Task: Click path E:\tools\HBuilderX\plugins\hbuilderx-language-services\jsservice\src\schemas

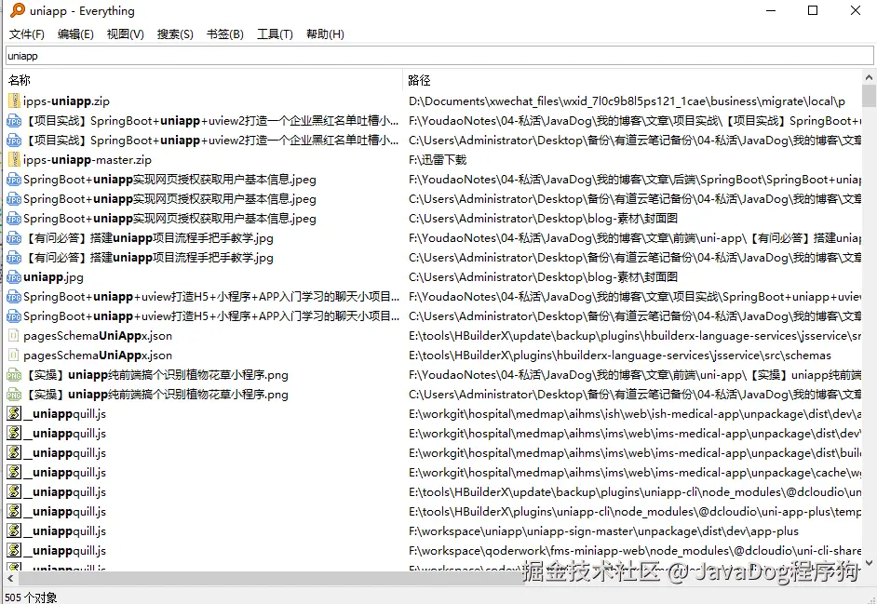Action: [620, 356]
